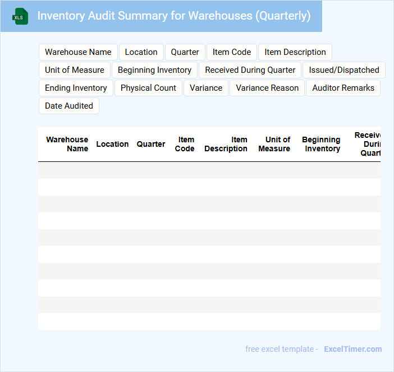This screenshot has height=372, width=394.
Task: Select the Received During Quarter tag
Action: click(x=250, y=70)
